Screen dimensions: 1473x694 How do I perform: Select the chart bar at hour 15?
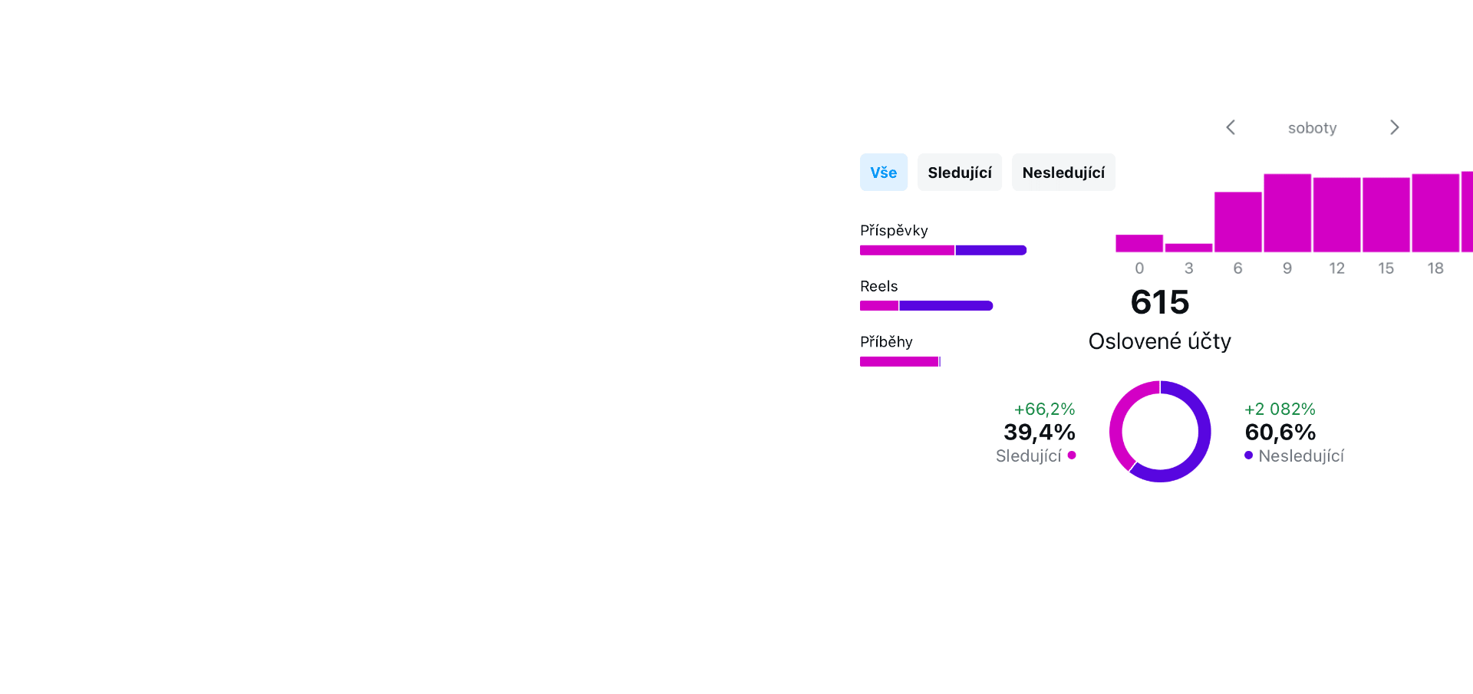[1386, 215]
